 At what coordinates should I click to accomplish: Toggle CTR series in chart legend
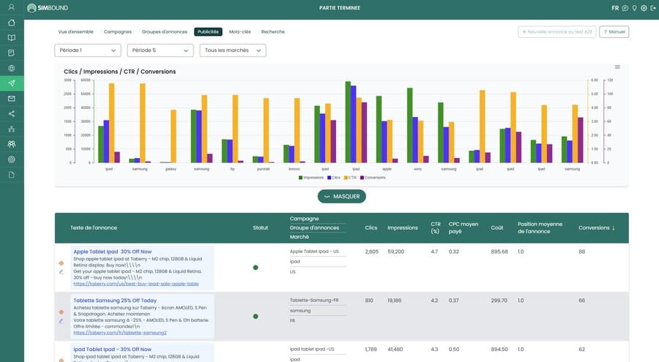(350, 178)
